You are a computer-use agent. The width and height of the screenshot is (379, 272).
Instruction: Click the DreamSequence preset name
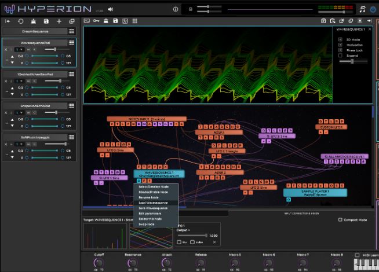[35, 31]
